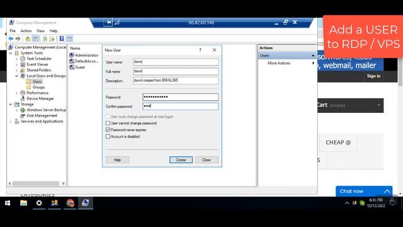Toggle the Show/Hide Action Pane toolbar icon

pos(69,38)
